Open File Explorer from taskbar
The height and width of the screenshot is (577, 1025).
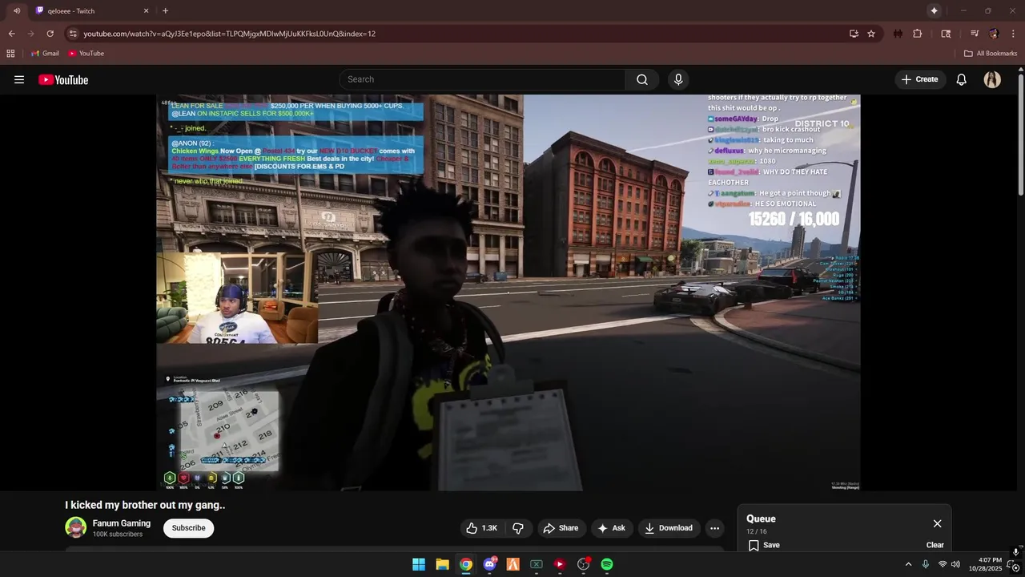442,564
